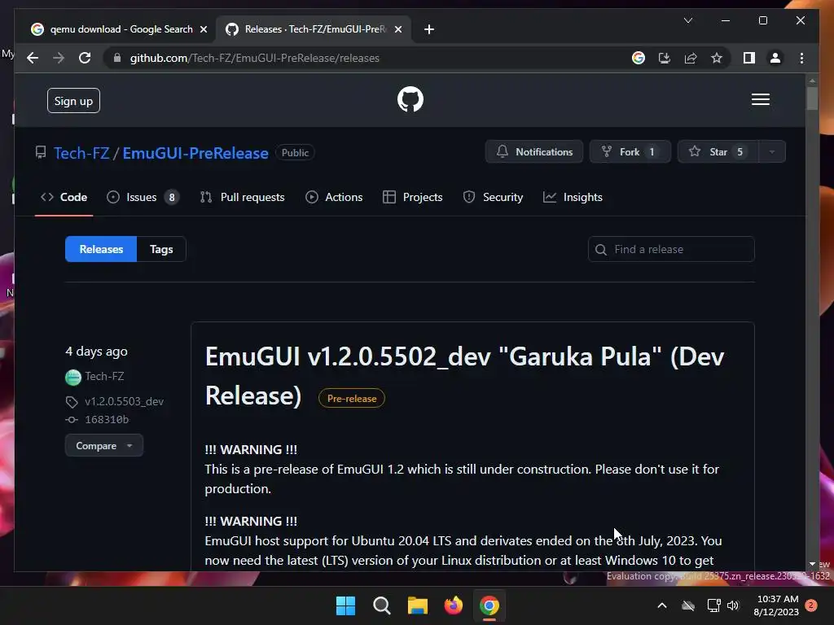Open the Projects tab
Image resolution: width=834 pixels, height=625 pixels.
[x=413, y=197]
